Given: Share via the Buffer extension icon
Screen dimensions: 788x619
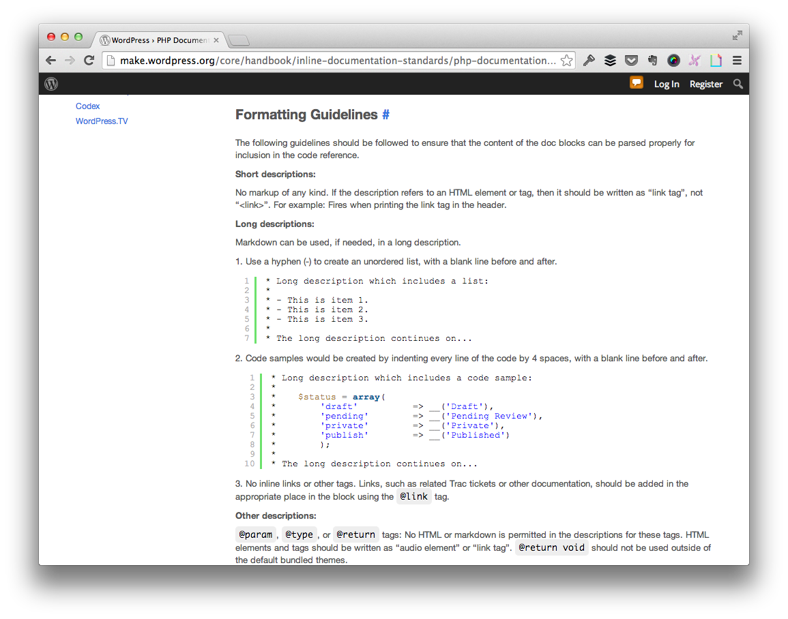Looking at the screenshot, I should click(610, 60).
